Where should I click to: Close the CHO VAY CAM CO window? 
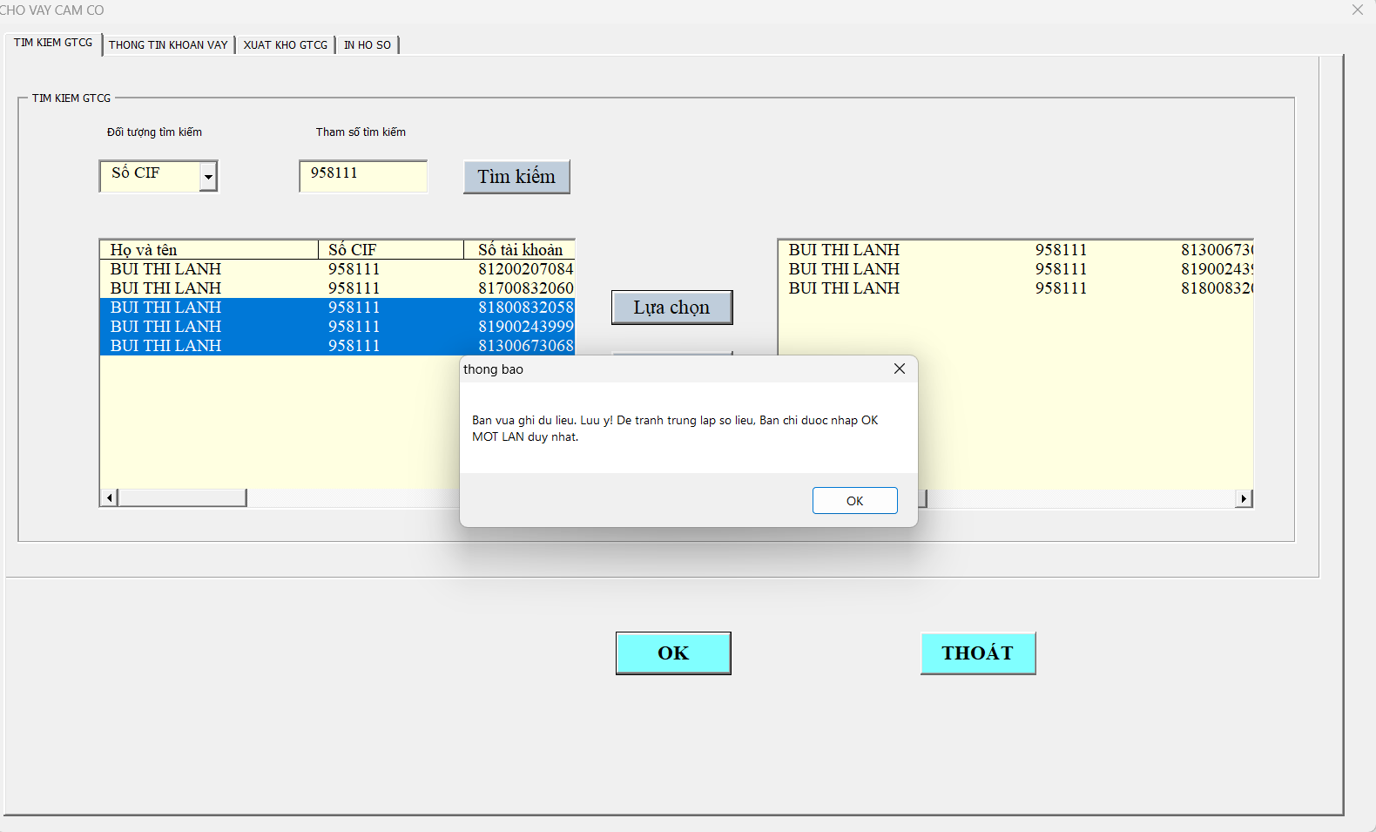pos(1358,10)
